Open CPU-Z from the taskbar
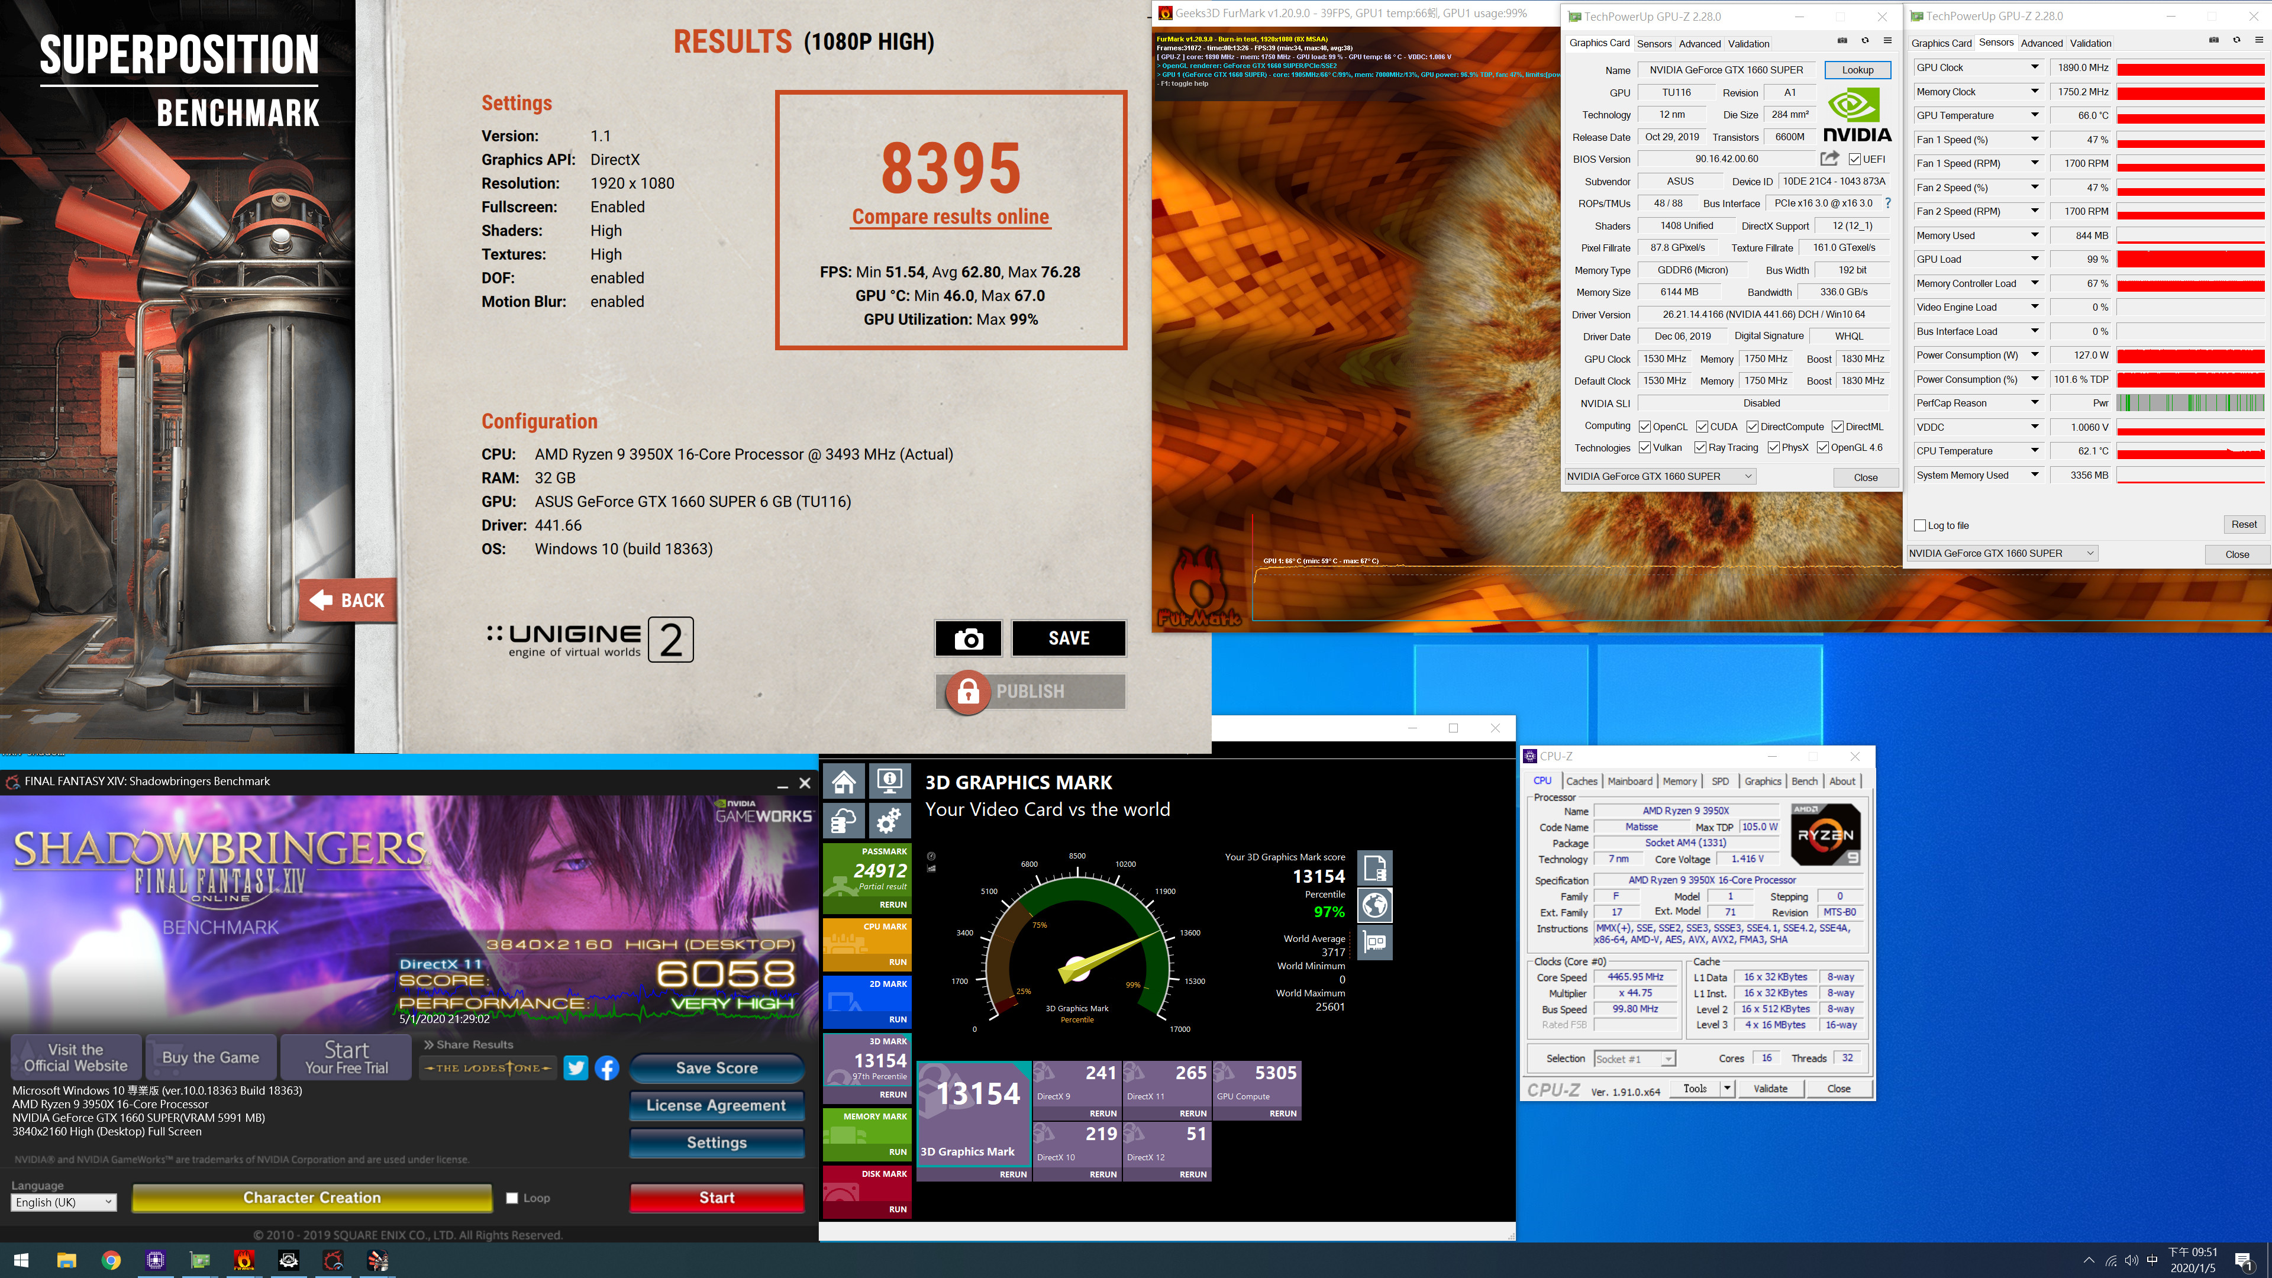Viewport: 2272px width, 1278px height. pos(156,1260)
